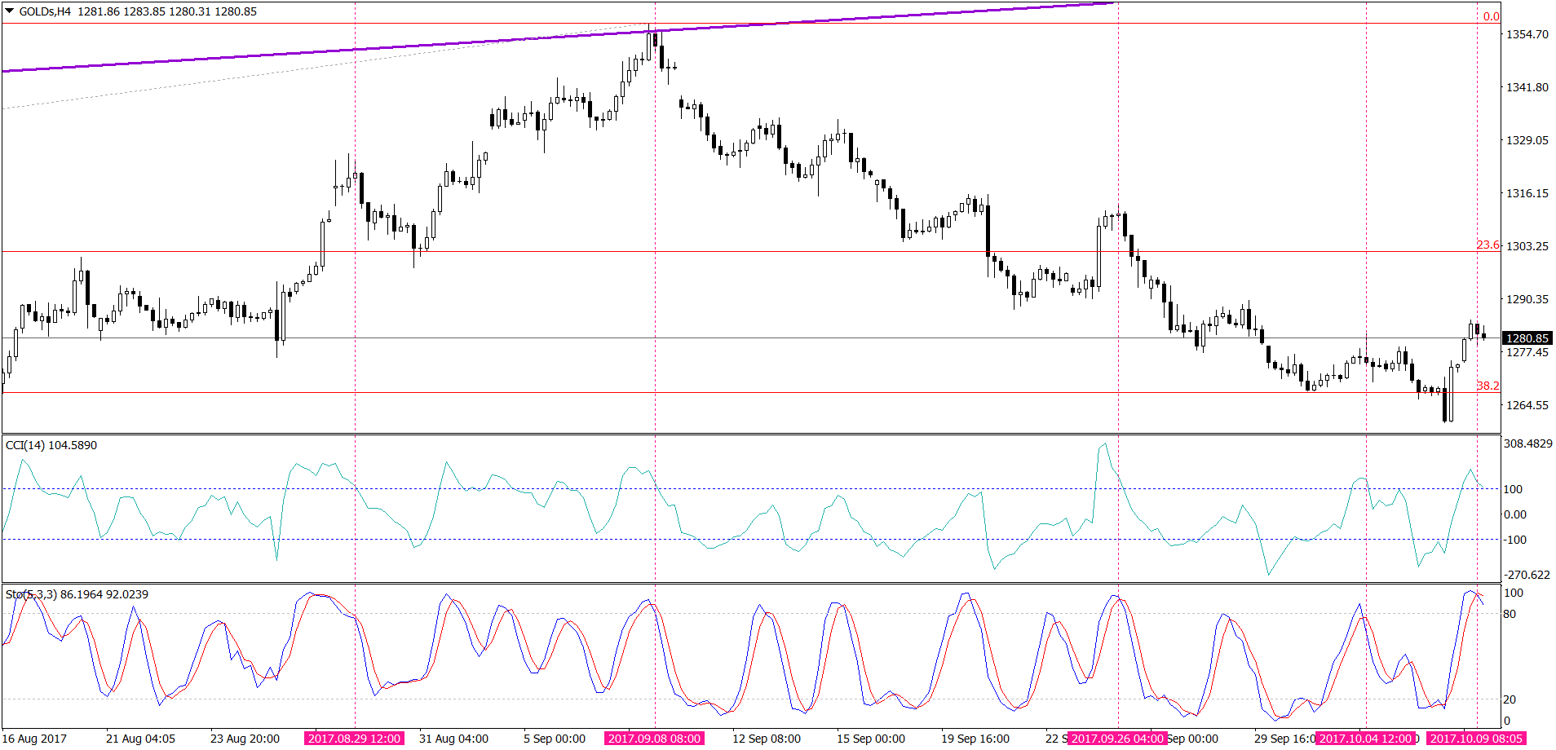This screenshot has height=750, width=1556.
Task: Click the 15 Sep 00:00 time axis label
Action: click(871, 739)
